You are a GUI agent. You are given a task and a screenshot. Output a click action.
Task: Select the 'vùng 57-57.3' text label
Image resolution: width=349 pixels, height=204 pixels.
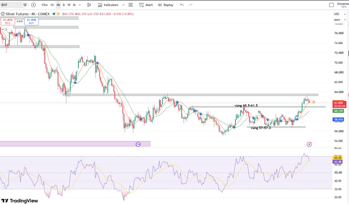click(261, 128)
